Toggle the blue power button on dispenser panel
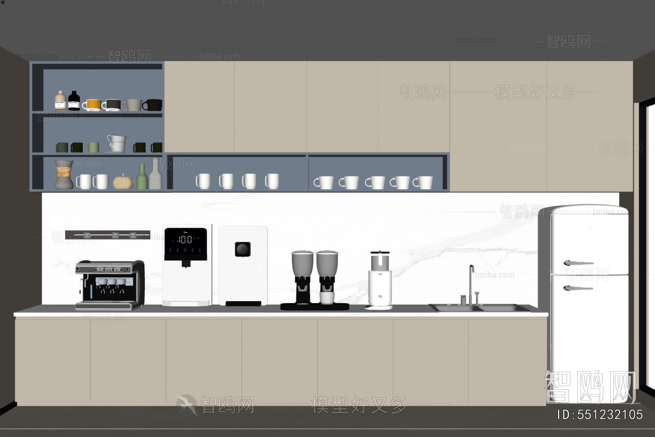This screenshot has width=655, height=437. click(185, 250)
